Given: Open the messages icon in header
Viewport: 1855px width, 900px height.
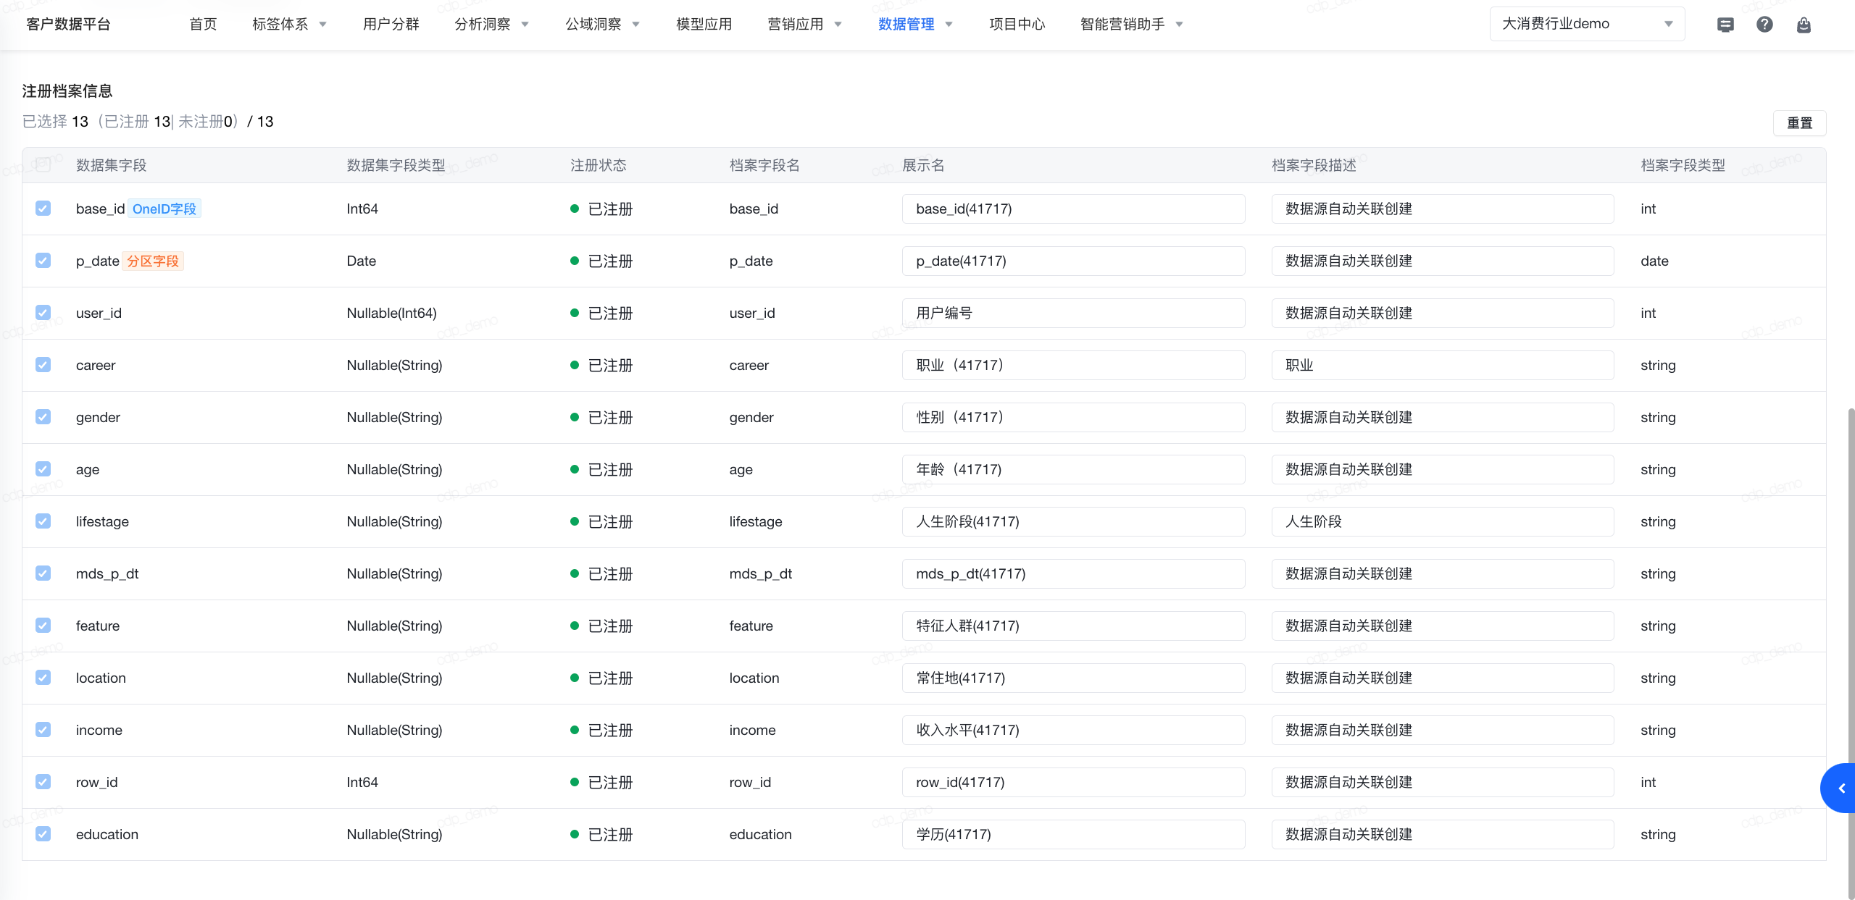Looking at the screenshot, I should 1725,25.
